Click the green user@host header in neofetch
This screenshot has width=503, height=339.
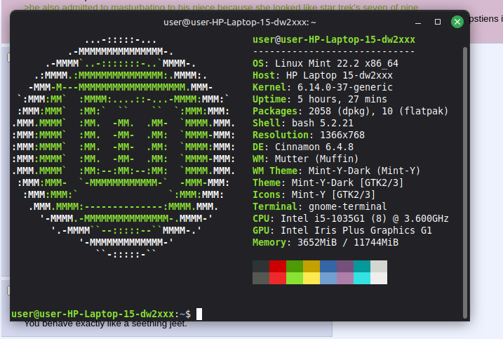point(333,39)
